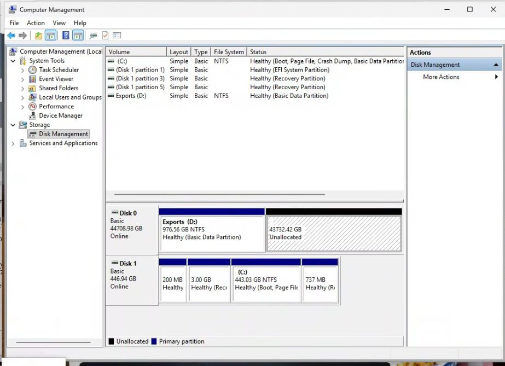Click More Actions in Actions pane
This screenshot has height=366, width=505.
(441, 77)
